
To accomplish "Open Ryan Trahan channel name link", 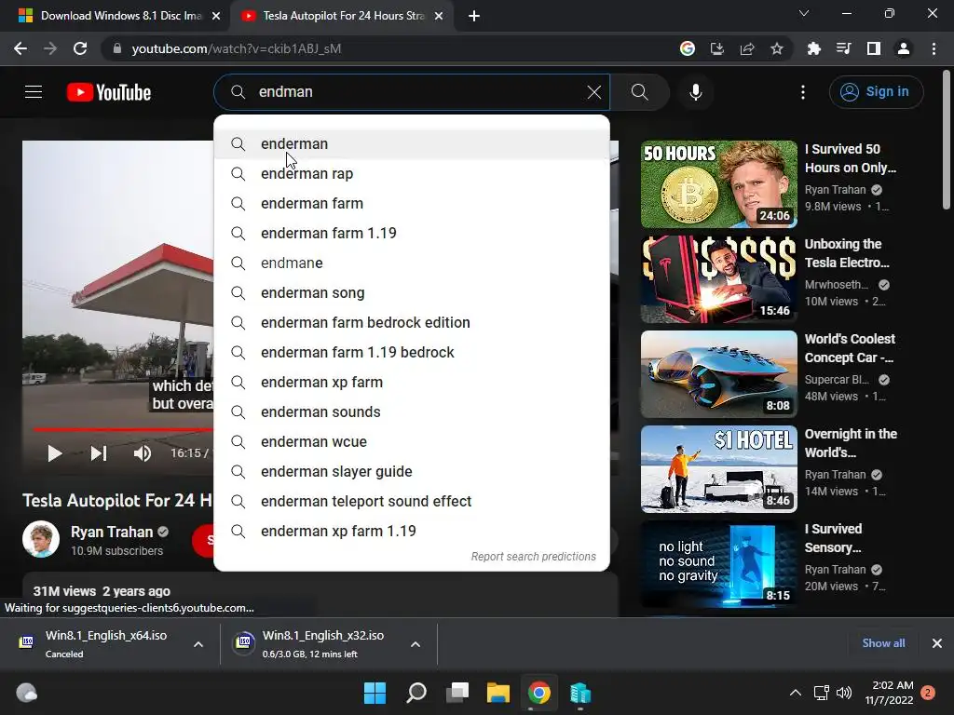I will click(x=112, y=532).
